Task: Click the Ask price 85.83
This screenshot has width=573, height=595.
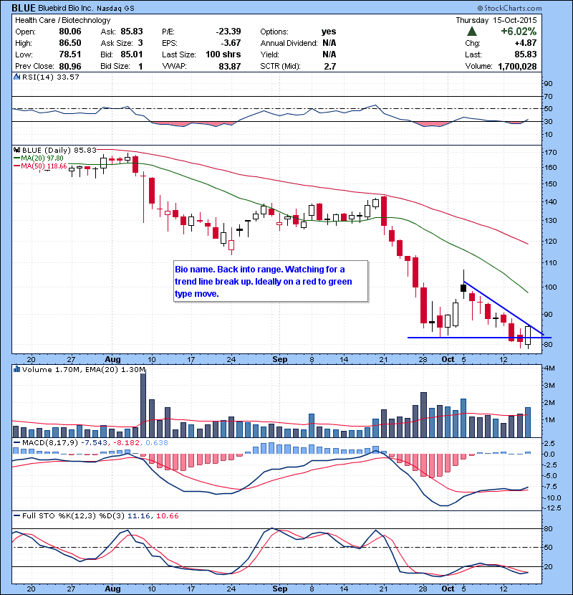Action: tap(132, 32)
